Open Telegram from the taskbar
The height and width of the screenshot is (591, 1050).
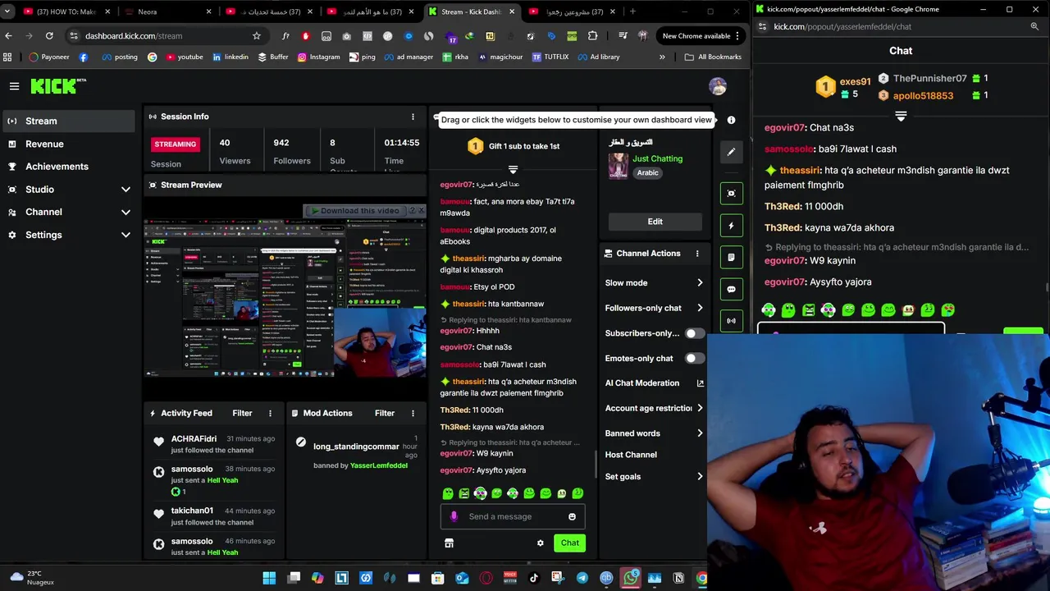click(582, 578)
